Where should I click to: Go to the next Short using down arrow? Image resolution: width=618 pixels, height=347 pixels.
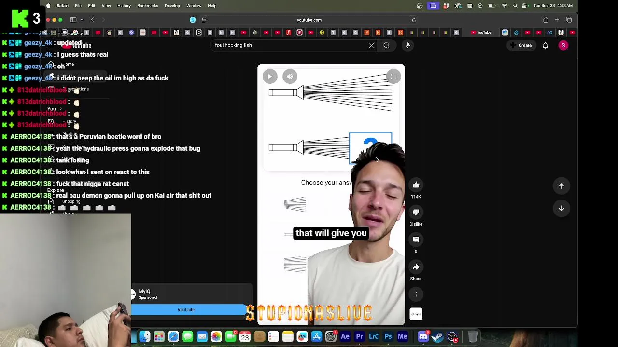click(562, 209)
